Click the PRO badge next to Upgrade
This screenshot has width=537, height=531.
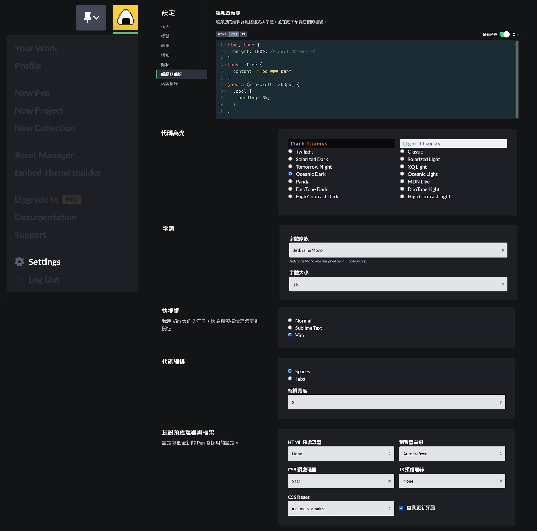point(72,200)
